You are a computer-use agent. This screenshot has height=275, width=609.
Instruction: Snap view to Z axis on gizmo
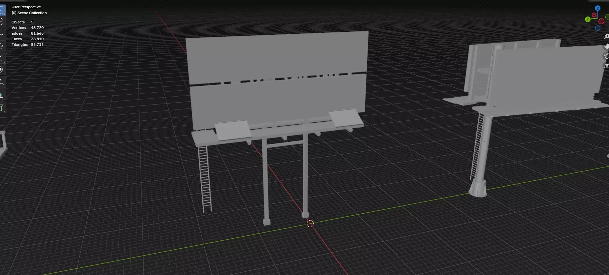pos(598,8)
